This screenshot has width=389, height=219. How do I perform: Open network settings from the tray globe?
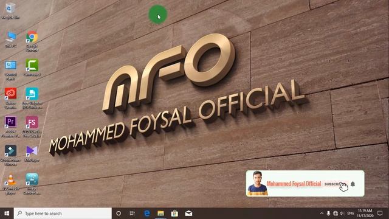click(x=336, y=214)
